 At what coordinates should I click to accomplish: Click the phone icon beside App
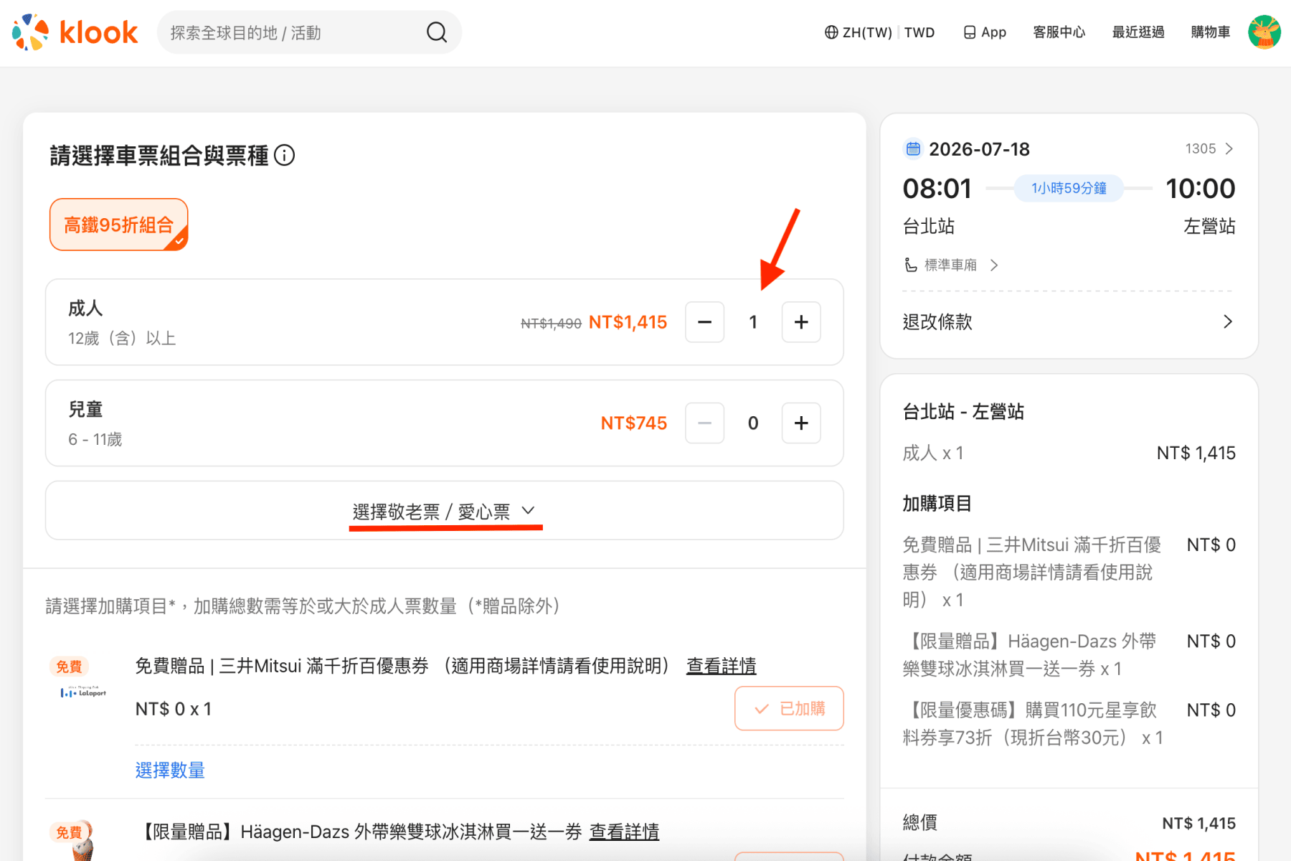pyautogui.click(x=970, y=32)
